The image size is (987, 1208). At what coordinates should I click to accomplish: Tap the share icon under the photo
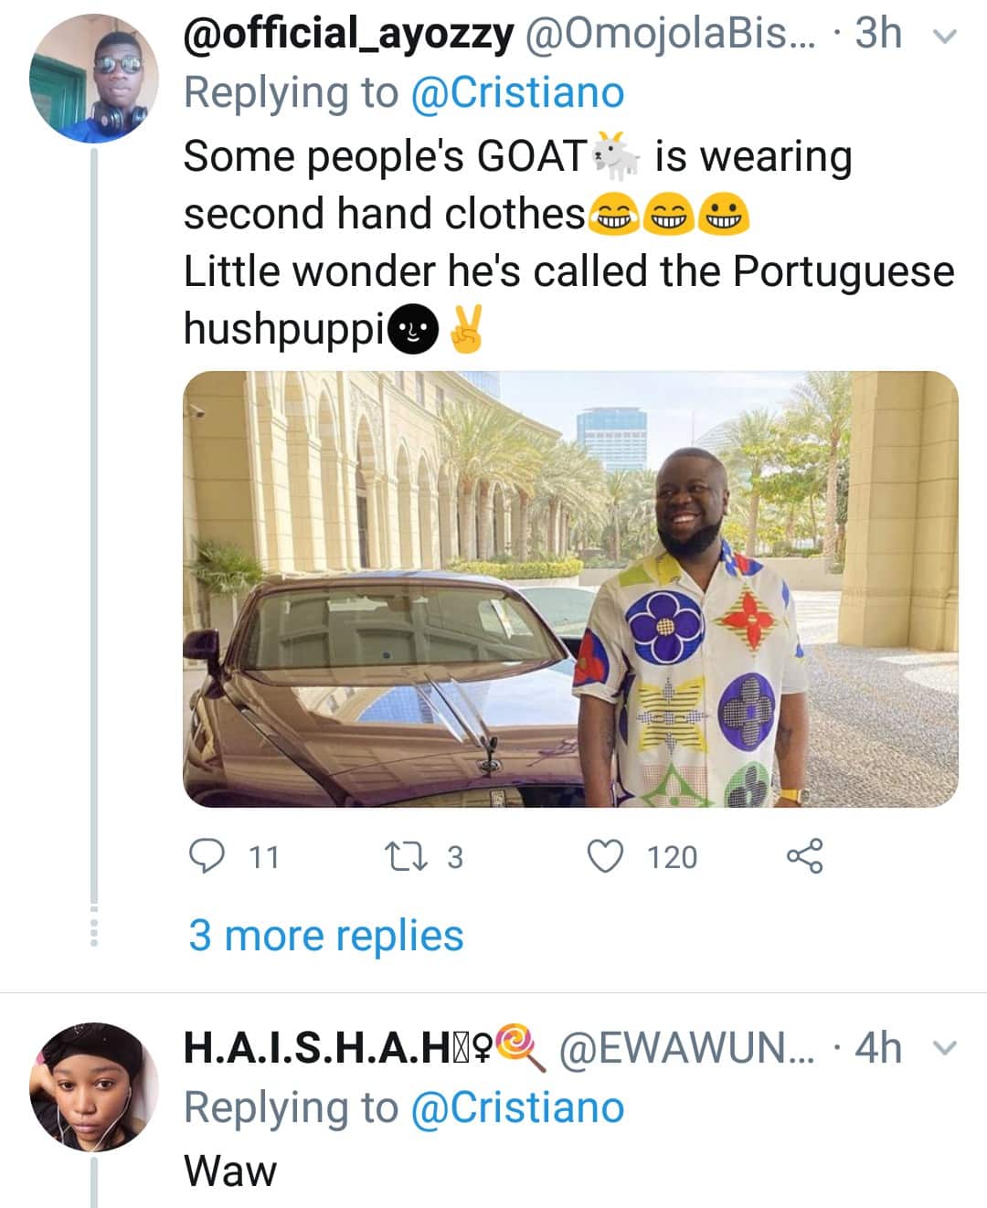804,856
